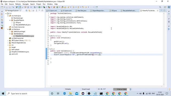Click Collapse All in Package Explorer
The image size is (171, 96).
(x=27, y=11)
